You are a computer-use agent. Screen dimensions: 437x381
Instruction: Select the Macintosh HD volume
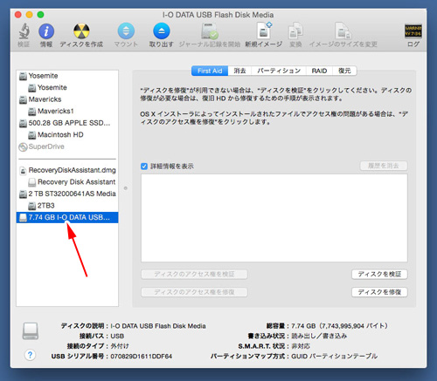coord(67,134)
